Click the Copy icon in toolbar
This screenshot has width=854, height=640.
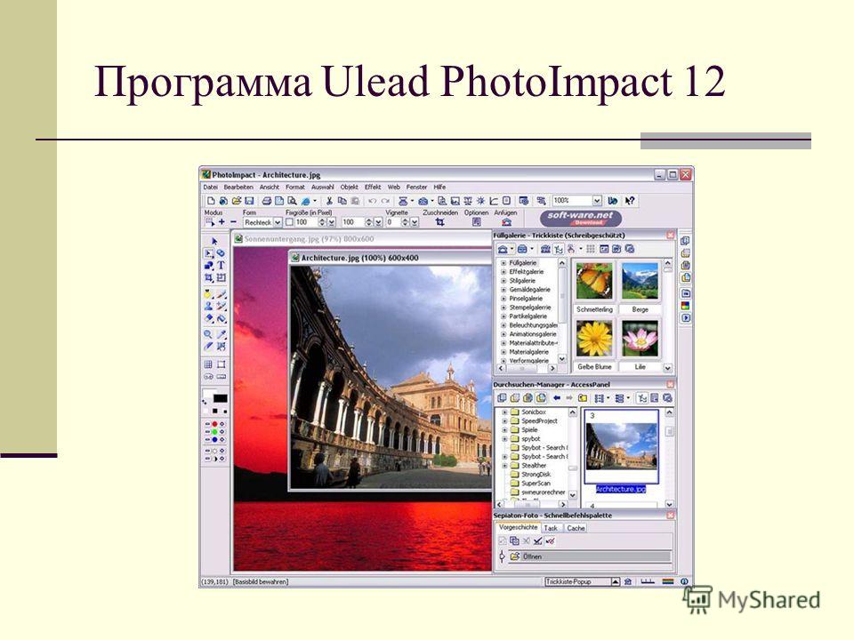(342, 201)
